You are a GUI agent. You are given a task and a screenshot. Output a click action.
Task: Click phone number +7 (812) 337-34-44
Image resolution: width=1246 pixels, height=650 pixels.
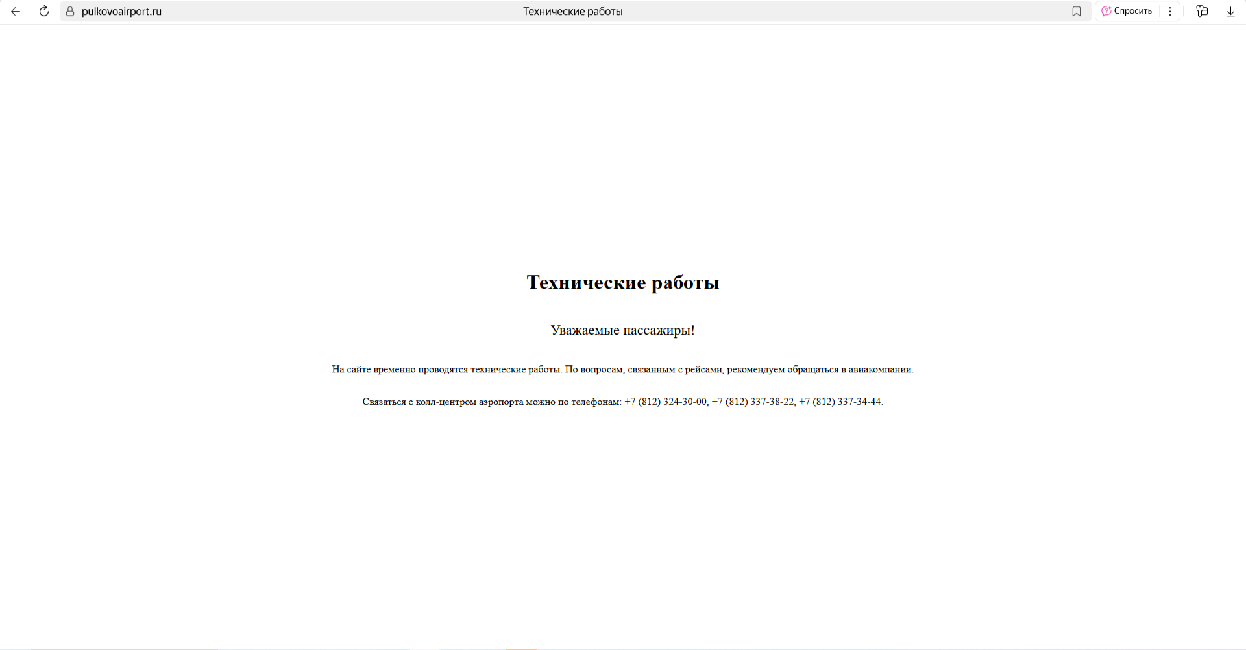[840, 402]
